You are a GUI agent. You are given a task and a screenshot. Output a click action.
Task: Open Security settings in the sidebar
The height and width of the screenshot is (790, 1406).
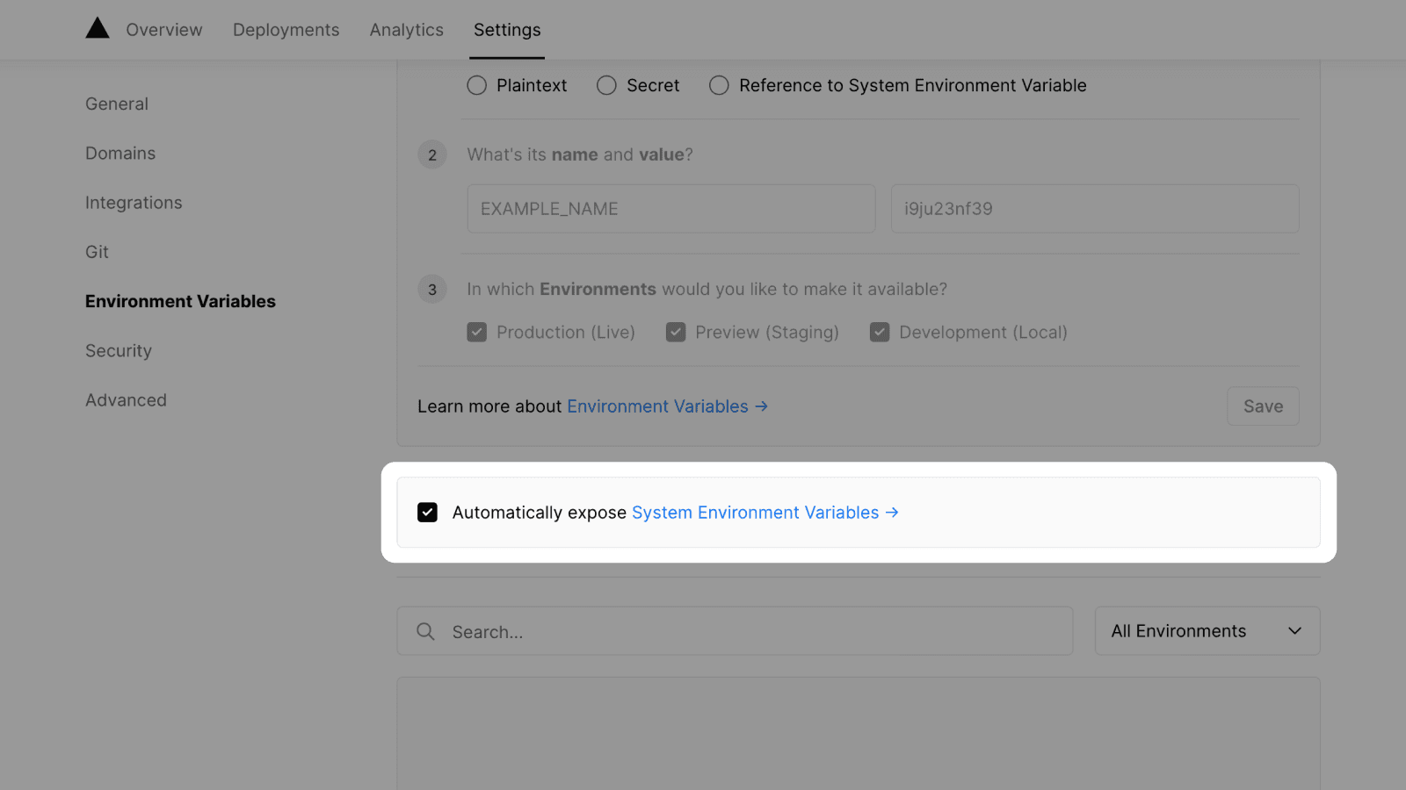coord(119,351)
